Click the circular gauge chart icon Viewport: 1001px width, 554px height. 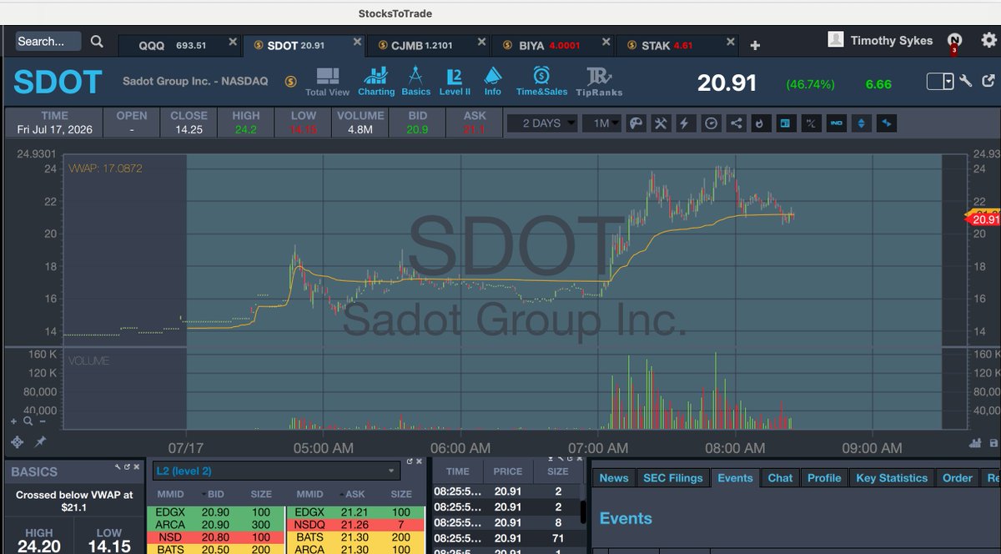click(711, 123)
